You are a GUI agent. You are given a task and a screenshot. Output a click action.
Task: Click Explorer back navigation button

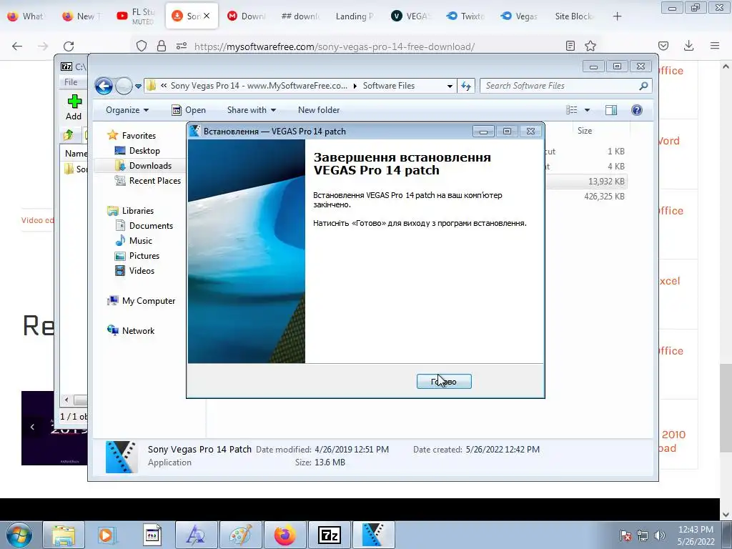(x=104, y=86)
